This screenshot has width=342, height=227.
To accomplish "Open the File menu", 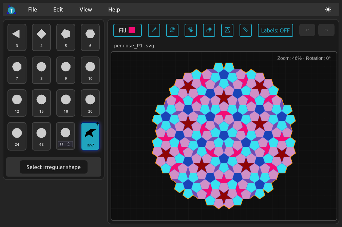I will pyautogui.click(x=33, y=9).
